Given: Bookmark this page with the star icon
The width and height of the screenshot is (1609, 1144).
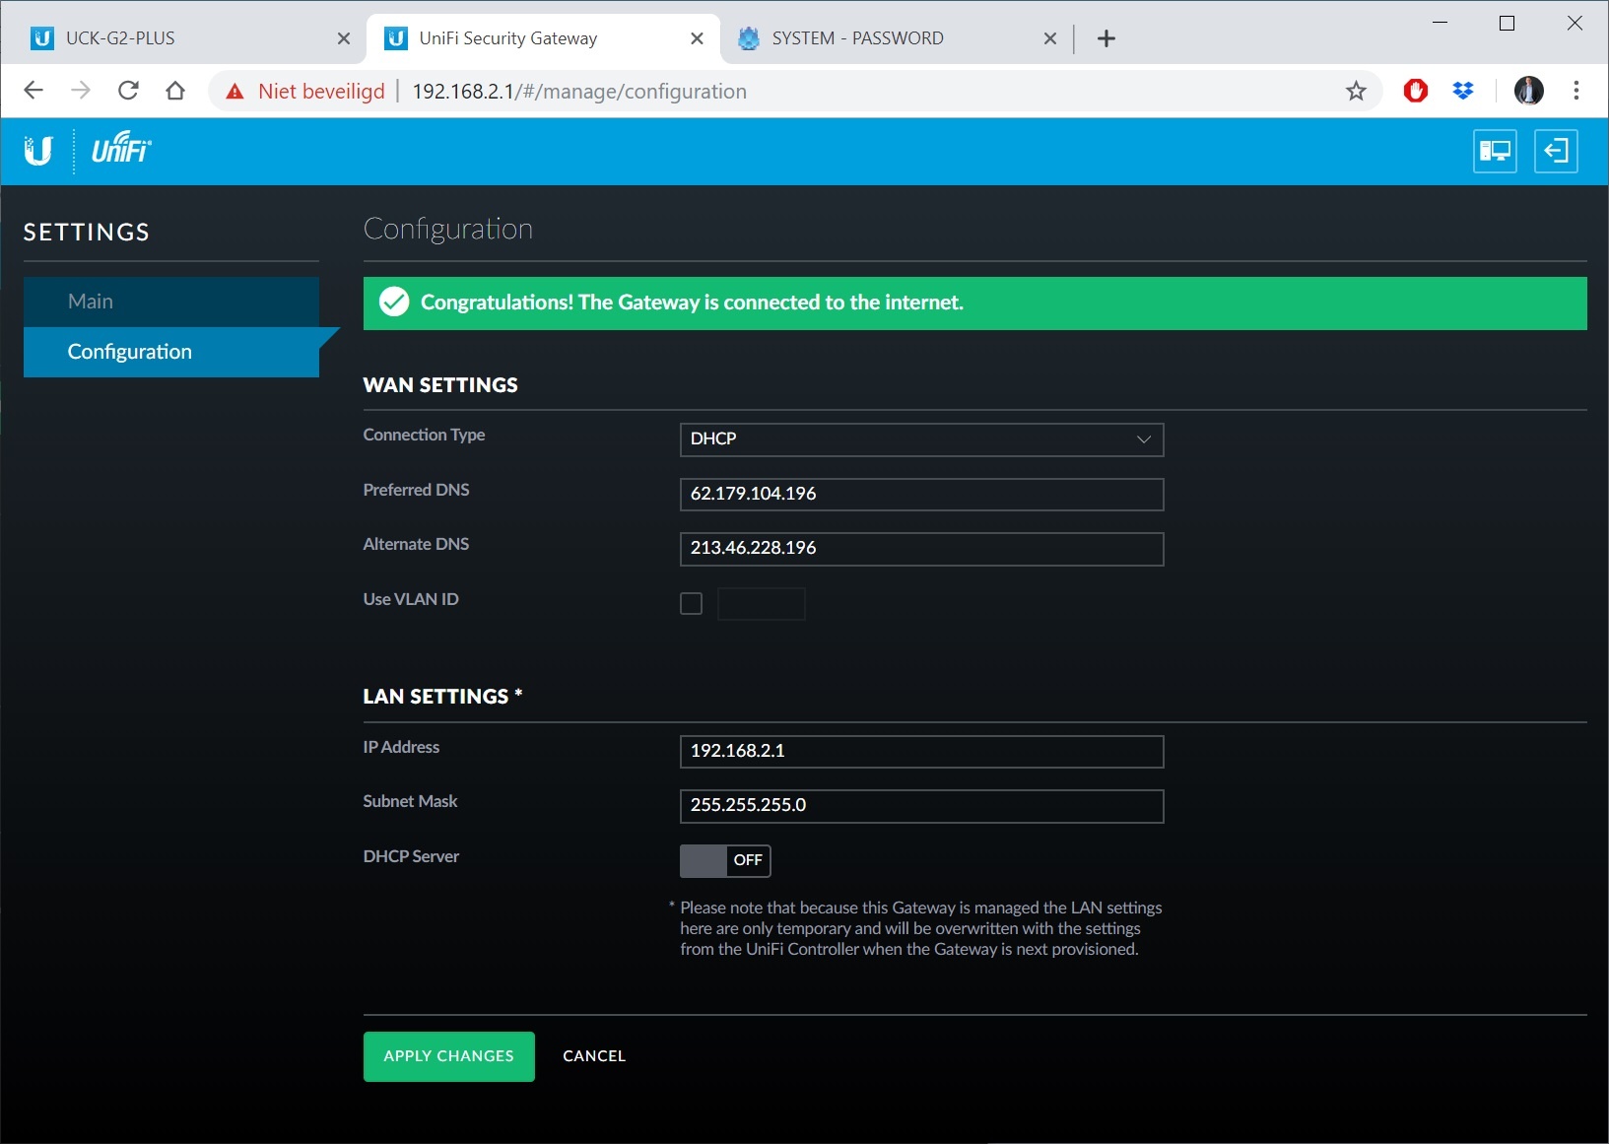Looking at the screenshot, I should (1356, 92).
